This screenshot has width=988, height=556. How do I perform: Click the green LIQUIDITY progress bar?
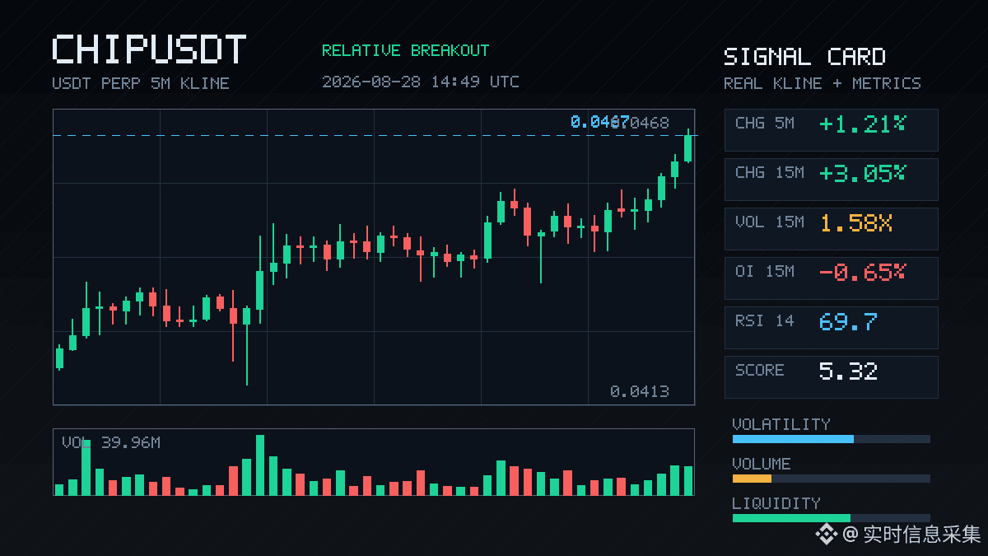[791, 518]
